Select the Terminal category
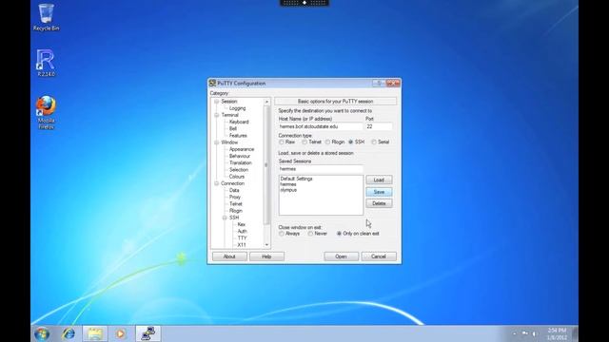609x342 pixels. (230, 115)
